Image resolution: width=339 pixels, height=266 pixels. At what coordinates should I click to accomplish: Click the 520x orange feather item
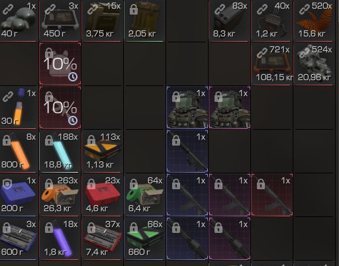pyautogui.click(x=315, y=21)
